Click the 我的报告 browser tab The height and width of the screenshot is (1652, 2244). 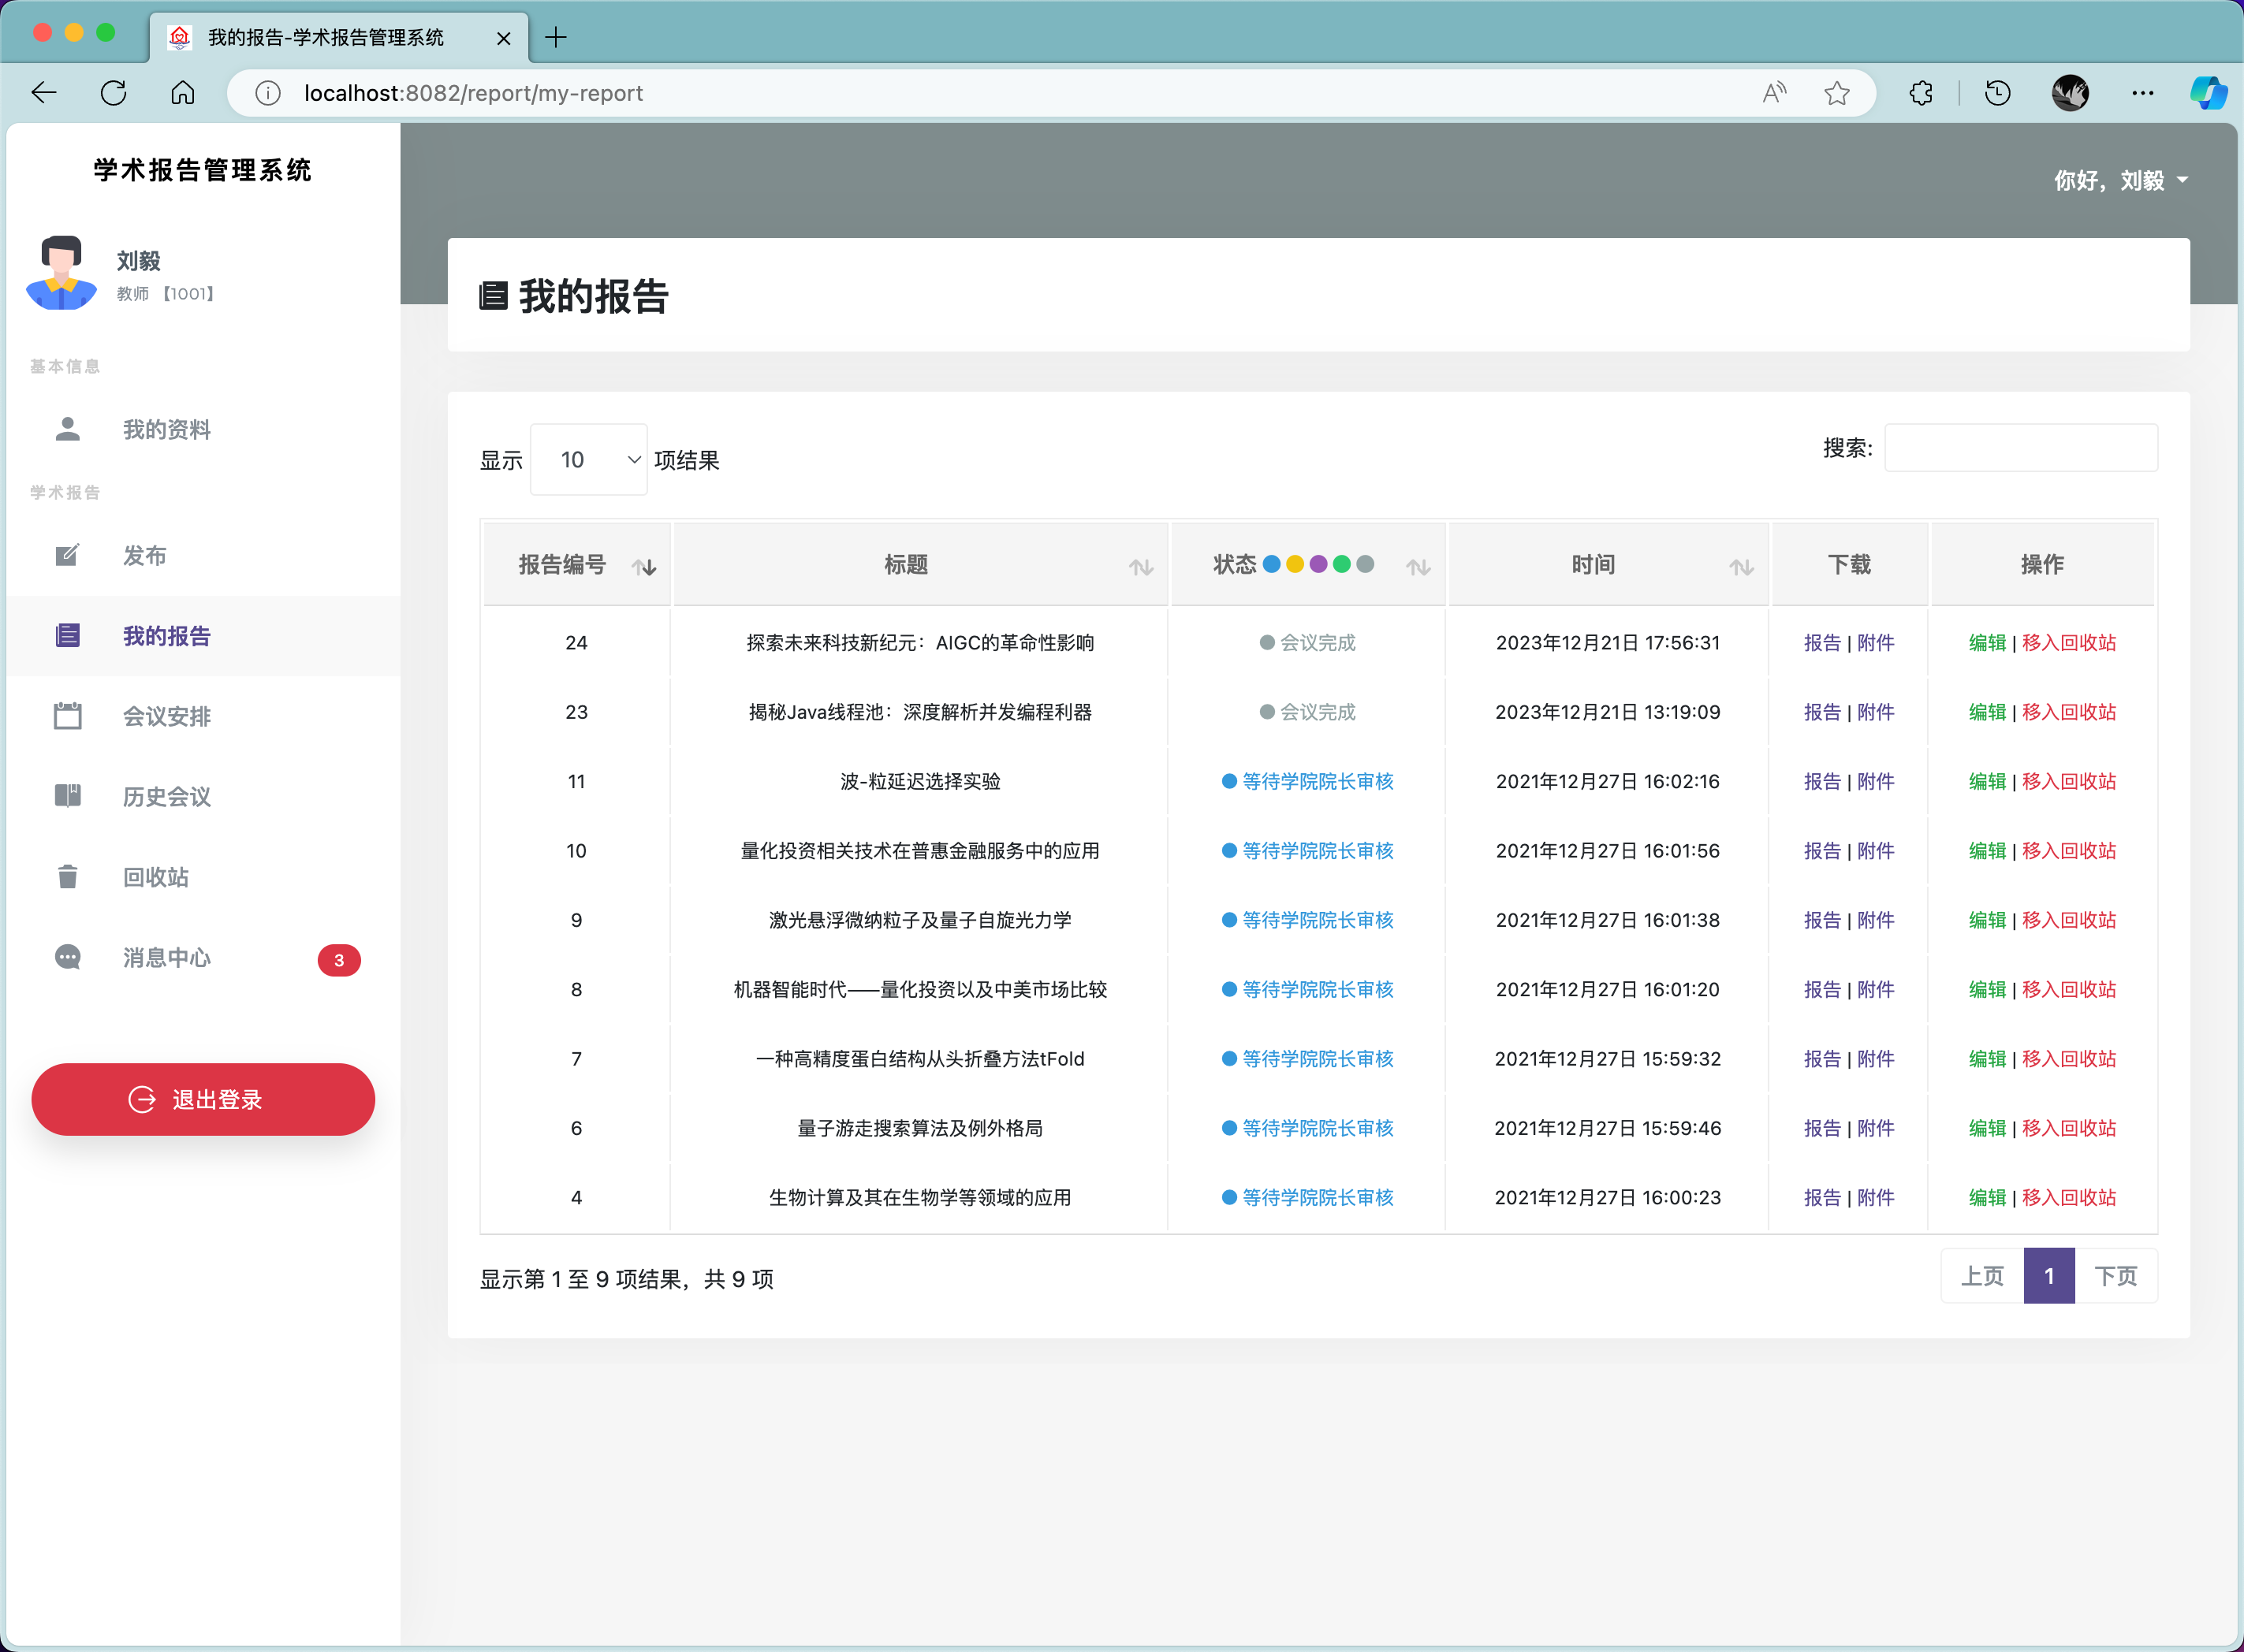(325, 38)
